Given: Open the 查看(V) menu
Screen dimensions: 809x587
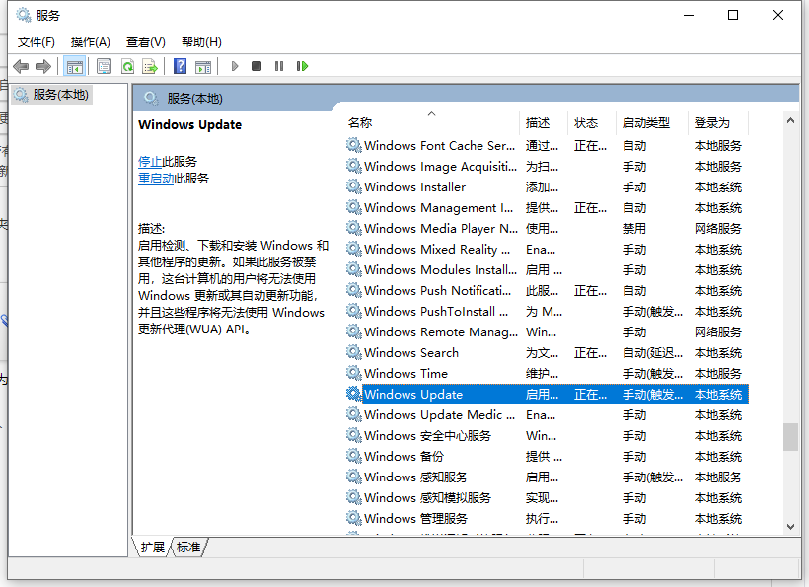Looking at the screenshot, I should (x=146, y=42).
